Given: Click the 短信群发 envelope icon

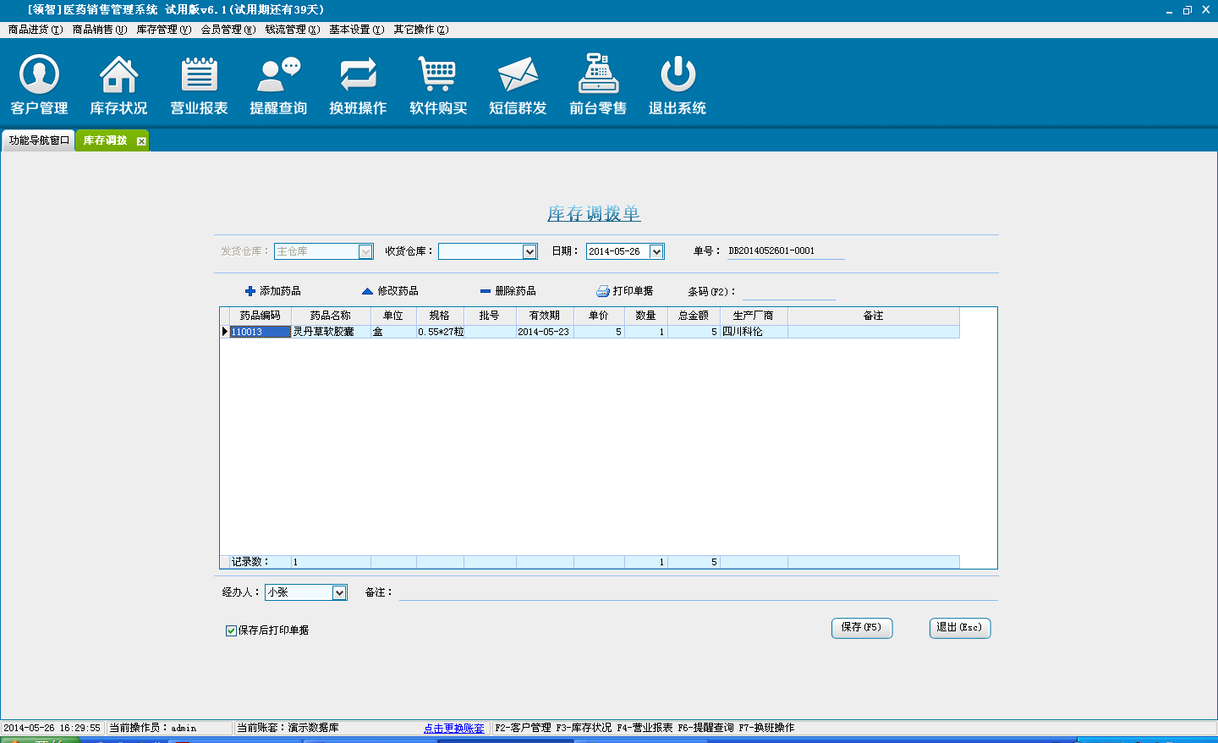Looking at the screenshot, I should pos(518,76).
